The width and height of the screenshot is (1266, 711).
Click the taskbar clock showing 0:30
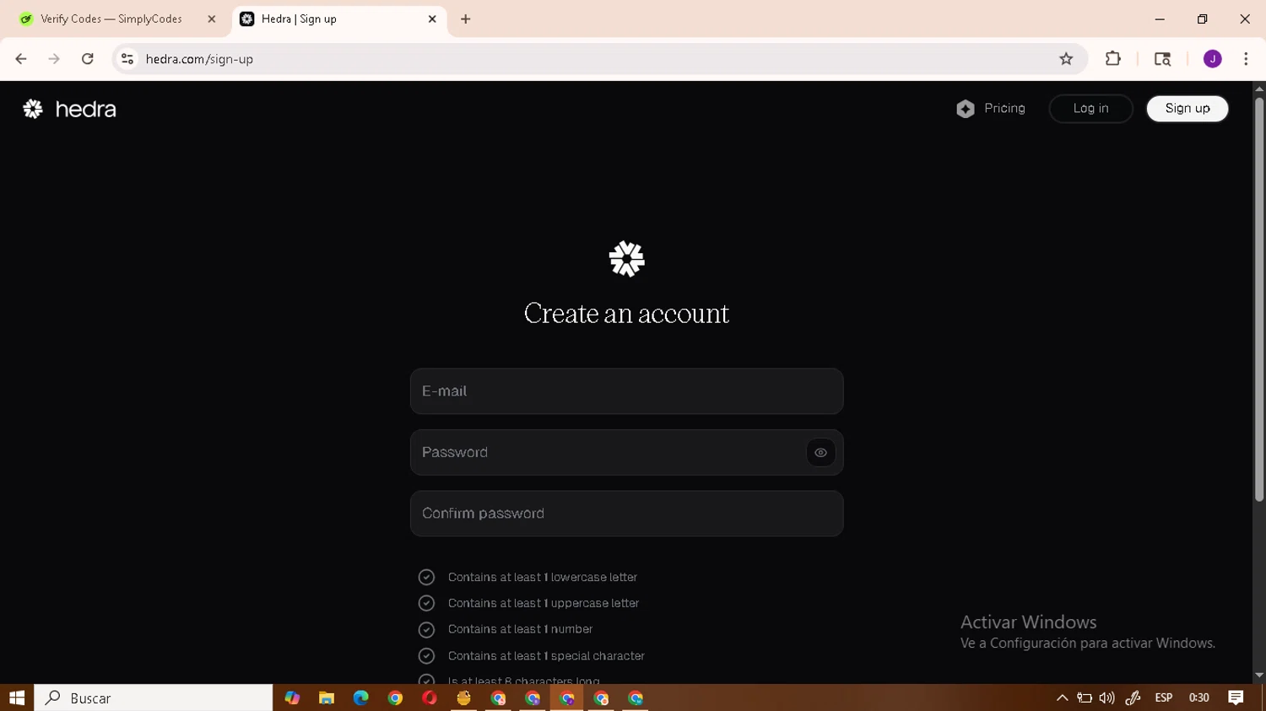(1198, 698)
